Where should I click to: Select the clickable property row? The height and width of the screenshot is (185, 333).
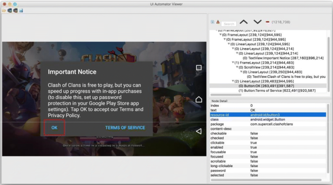(x=268, y=143)
